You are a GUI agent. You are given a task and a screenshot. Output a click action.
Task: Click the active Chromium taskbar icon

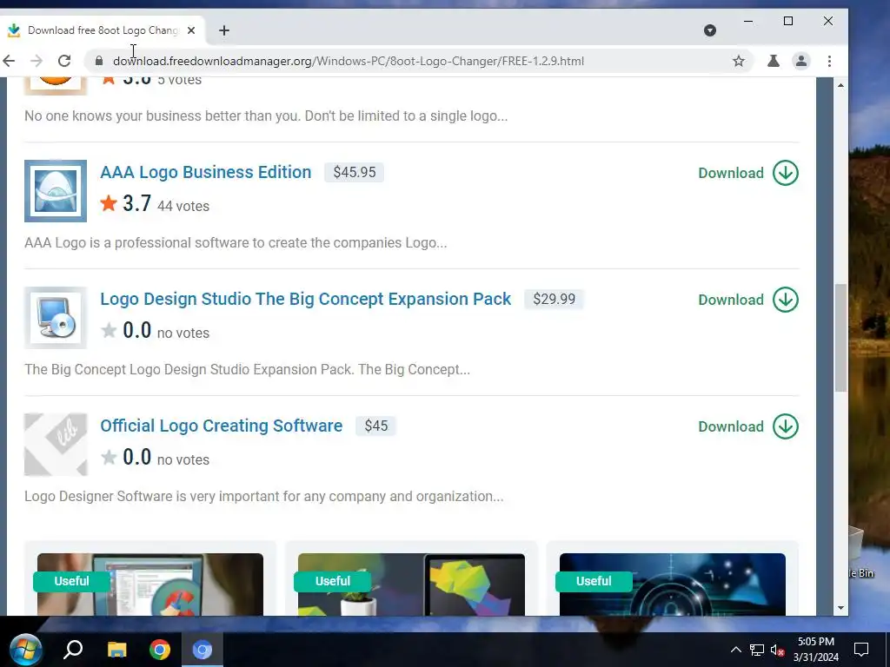click(x=202, y=650)
